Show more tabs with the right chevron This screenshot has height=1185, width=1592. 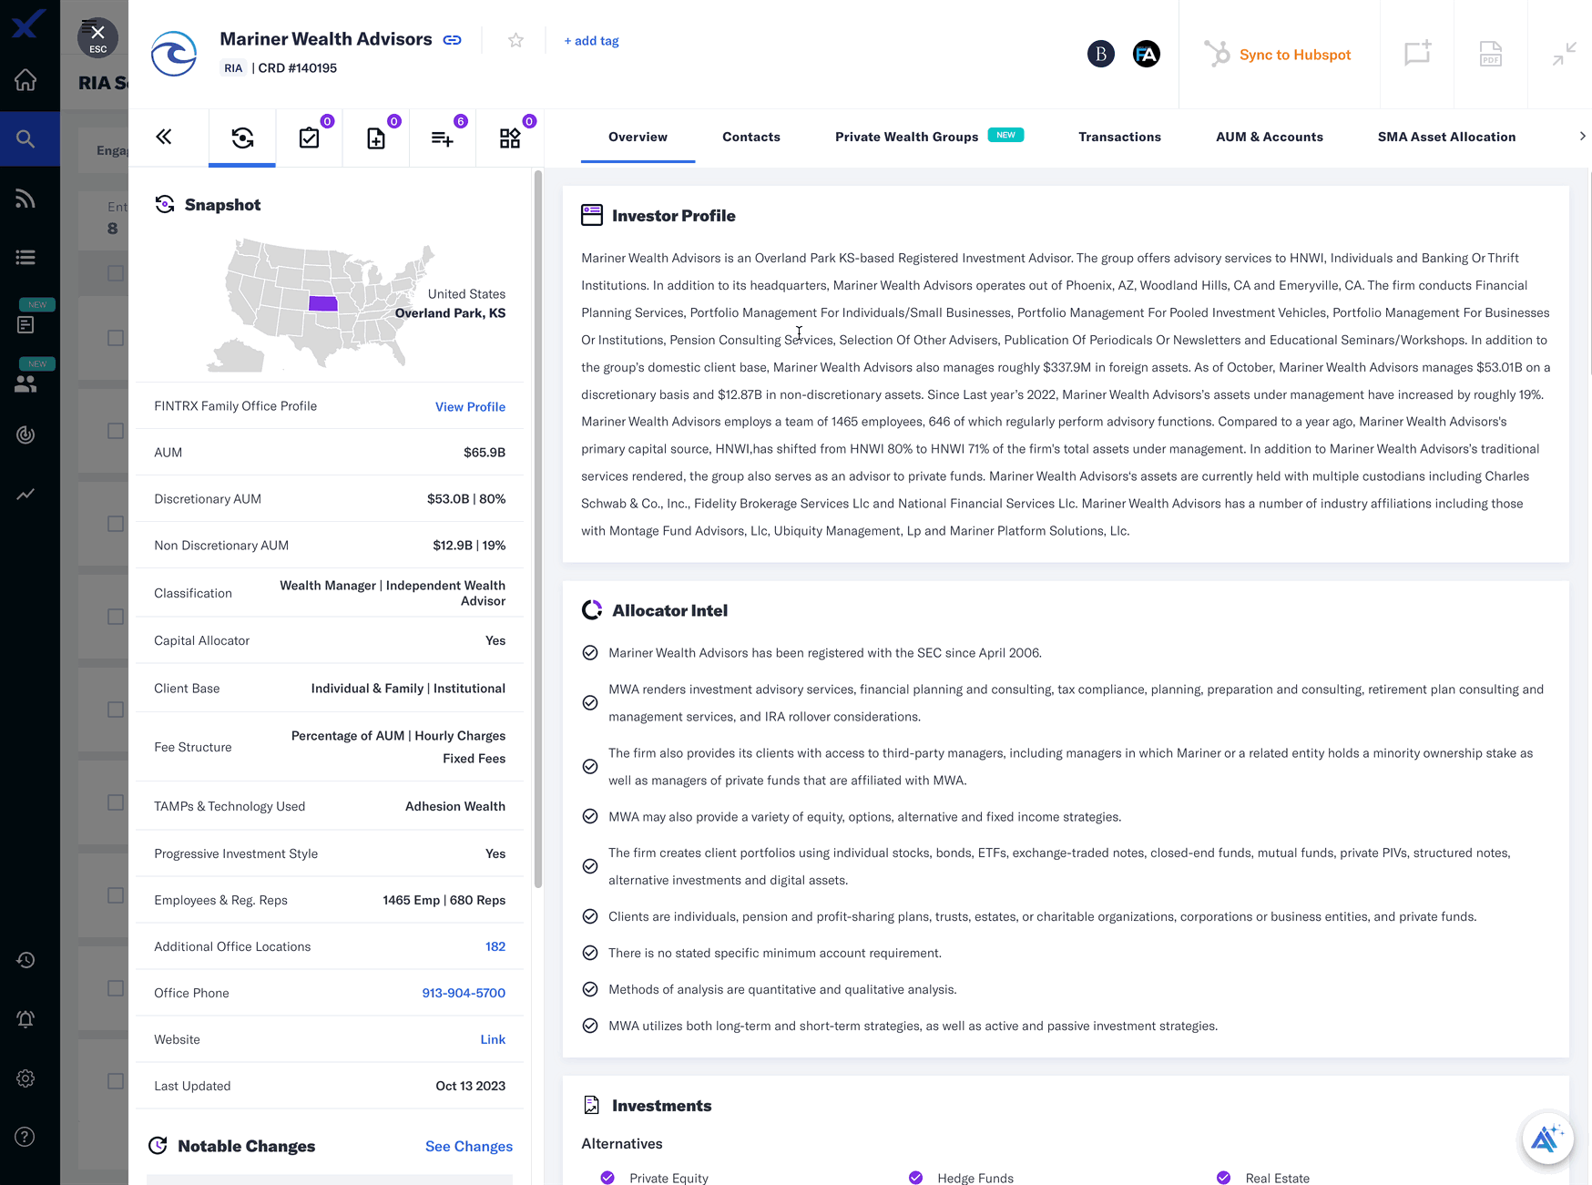point(1582,137)
